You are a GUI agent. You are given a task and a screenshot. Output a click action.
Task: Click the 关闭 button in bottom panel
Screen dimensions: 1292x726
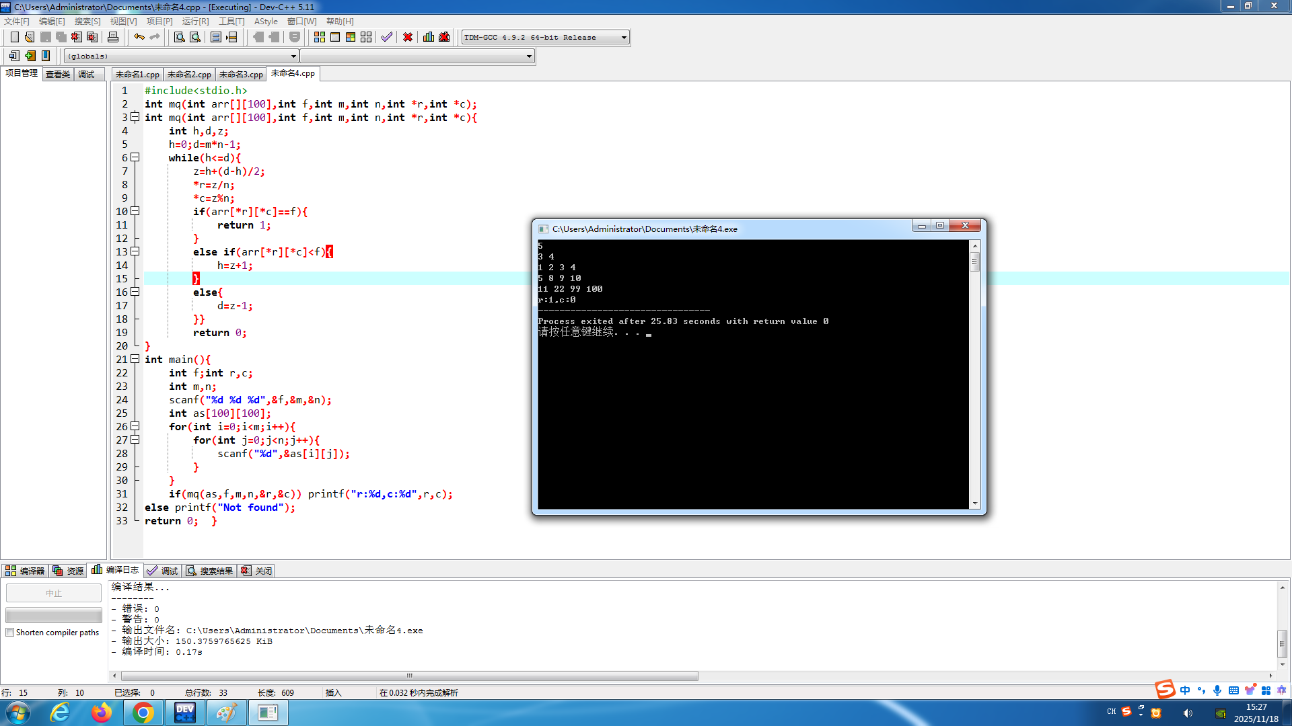coord(257,571)
